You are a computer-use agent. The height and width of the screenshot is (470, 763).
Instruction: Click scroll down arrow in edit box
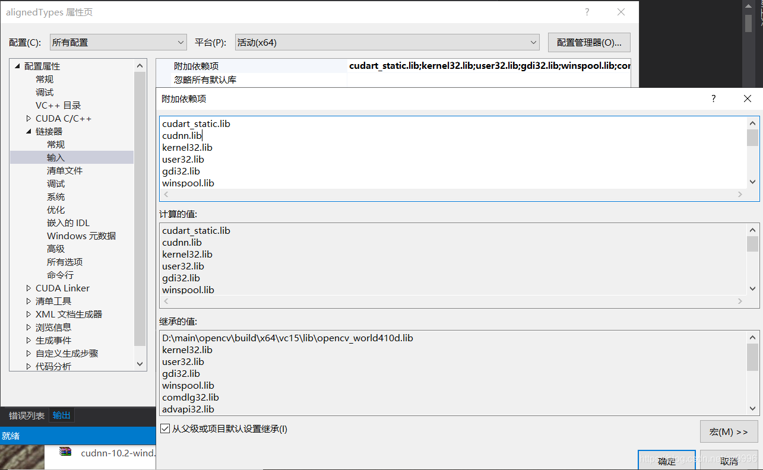[x=752, y=182]
